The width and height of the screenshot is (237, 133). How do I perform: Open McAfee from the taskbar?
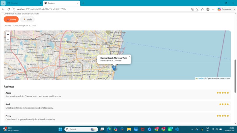point(143,129)
